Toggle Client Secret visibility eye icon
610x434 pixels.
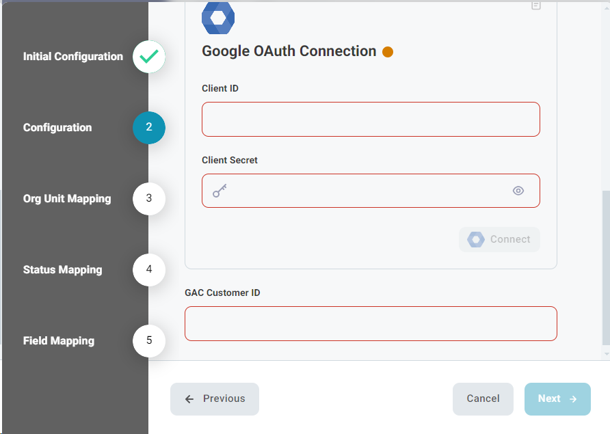(x=518, y=191)
